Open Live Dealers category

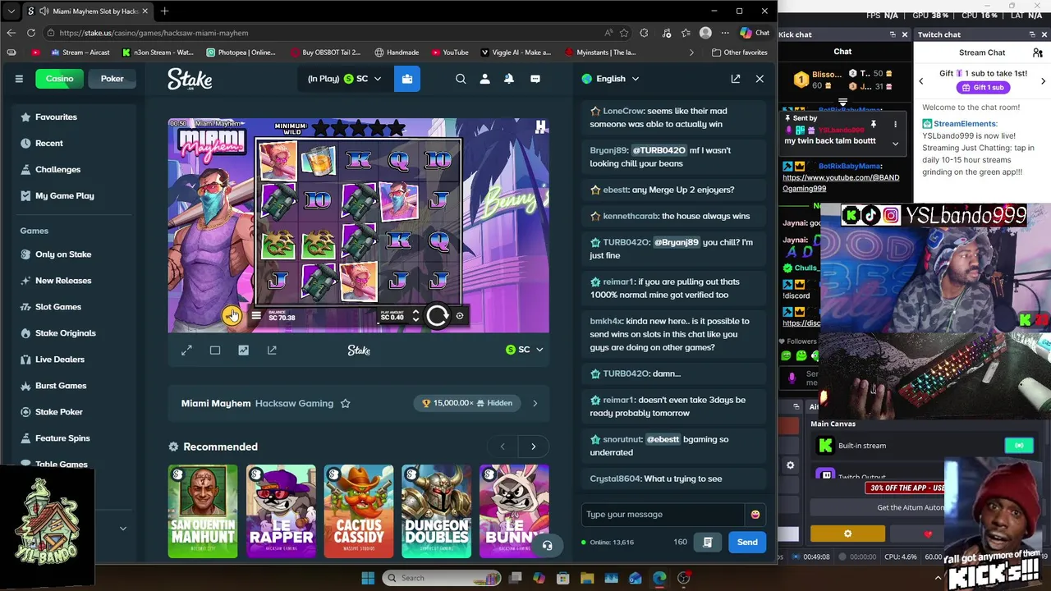[x=59, y=360]
